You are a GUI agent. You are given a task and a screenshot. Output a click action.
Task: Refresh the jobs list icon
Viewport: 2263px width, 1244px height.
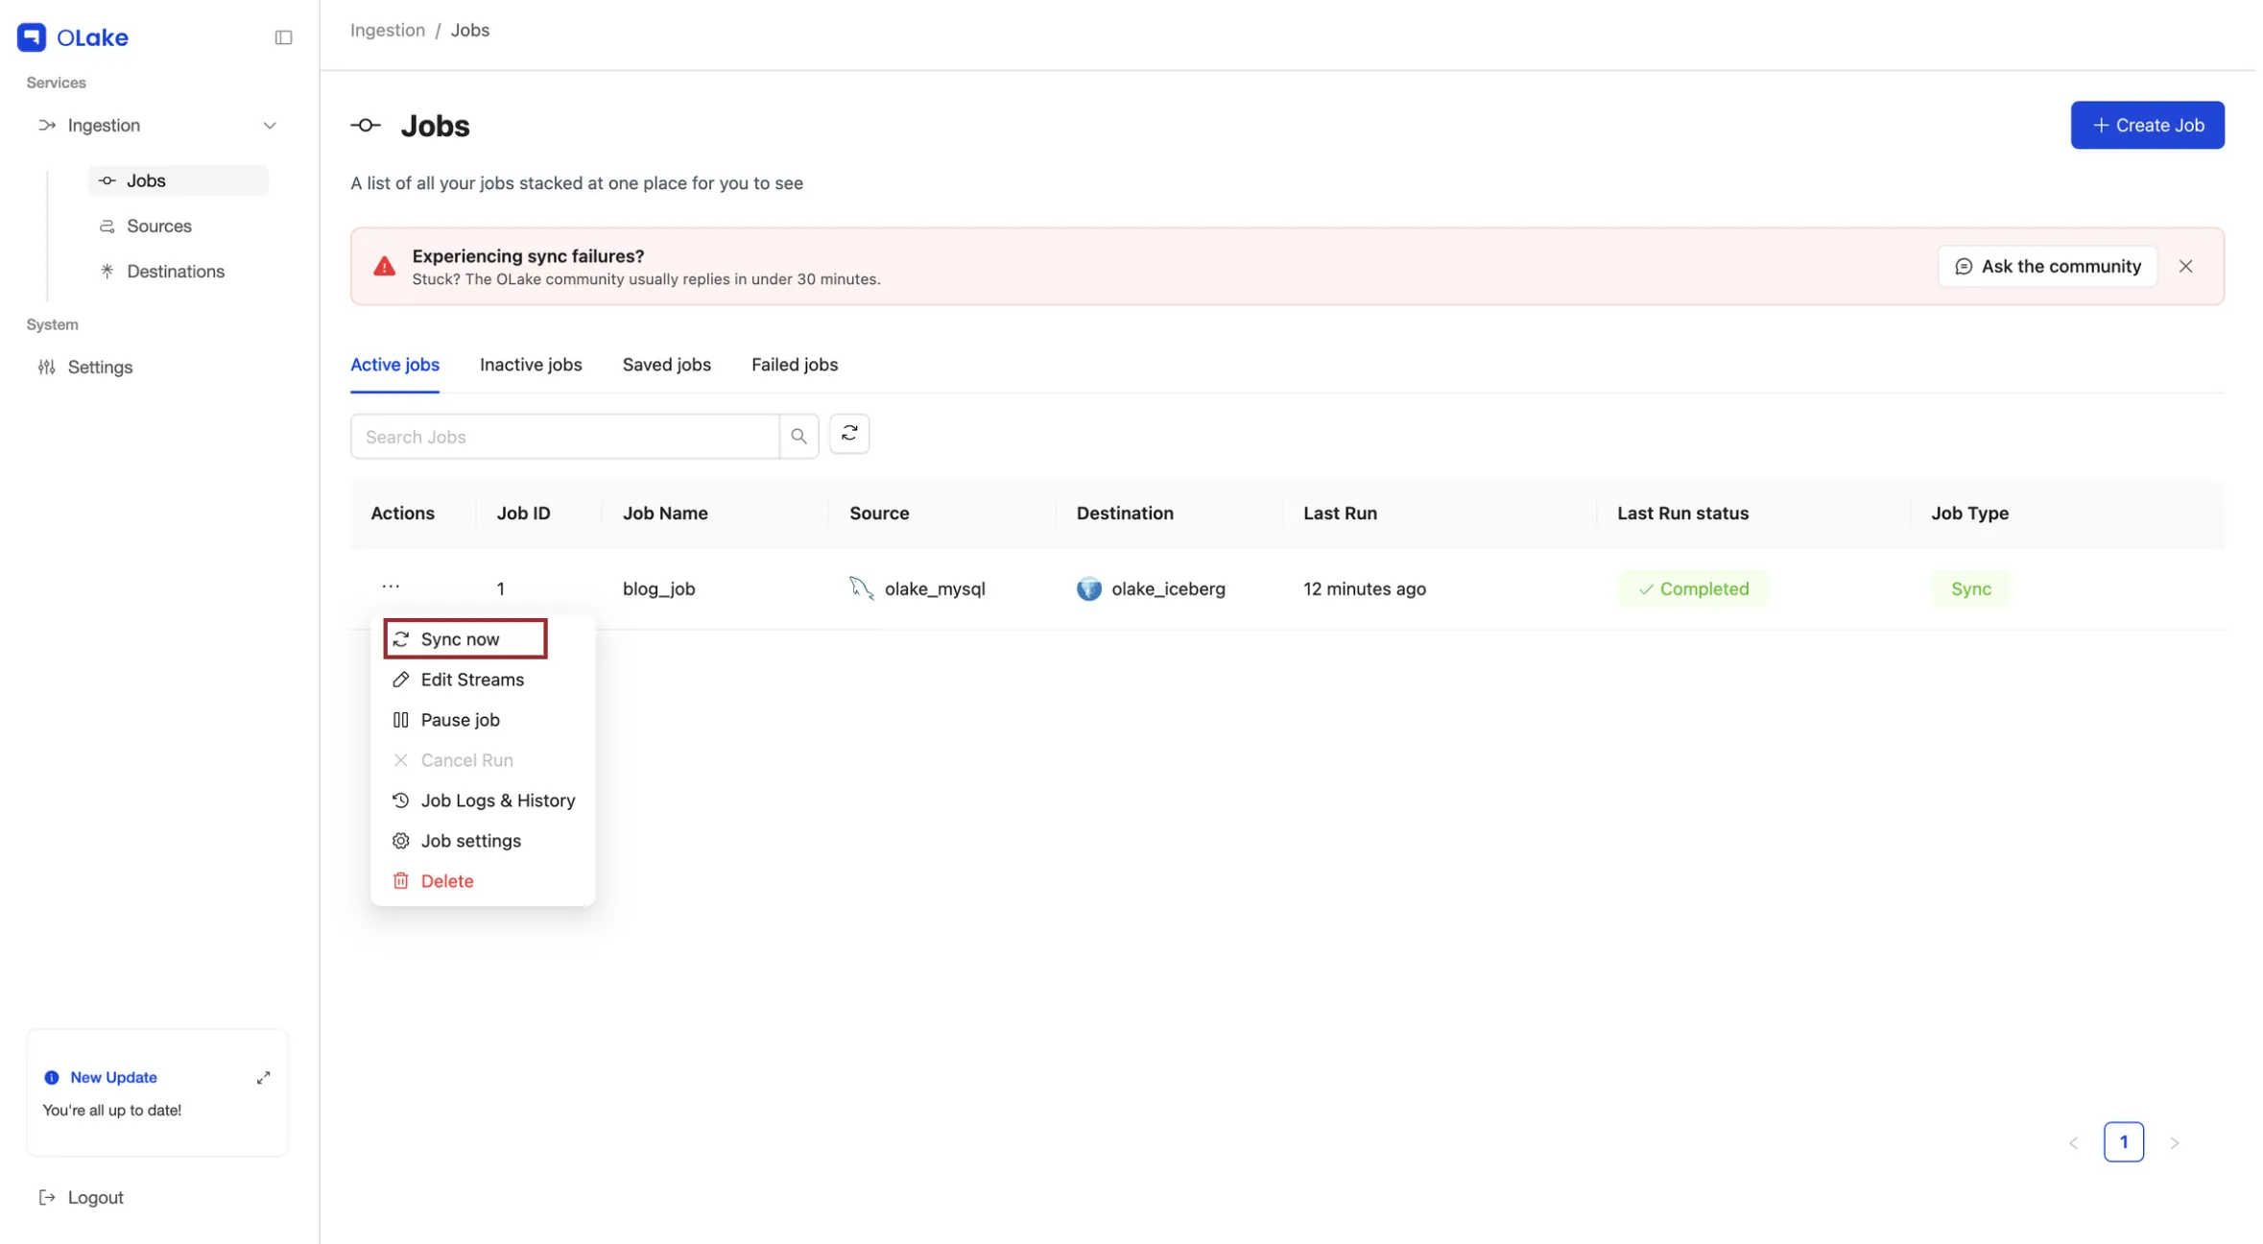pyautogui.click(x=849, y=434)
